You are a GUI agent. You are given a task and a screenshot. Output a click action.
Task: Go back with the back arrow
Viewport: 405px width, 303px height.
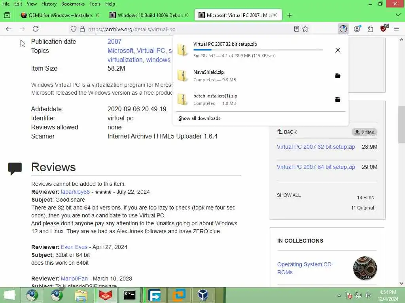pyautogui.click(x=9, y=29)
